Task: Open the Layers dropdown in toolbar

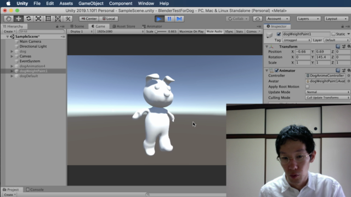Action: 308,19
